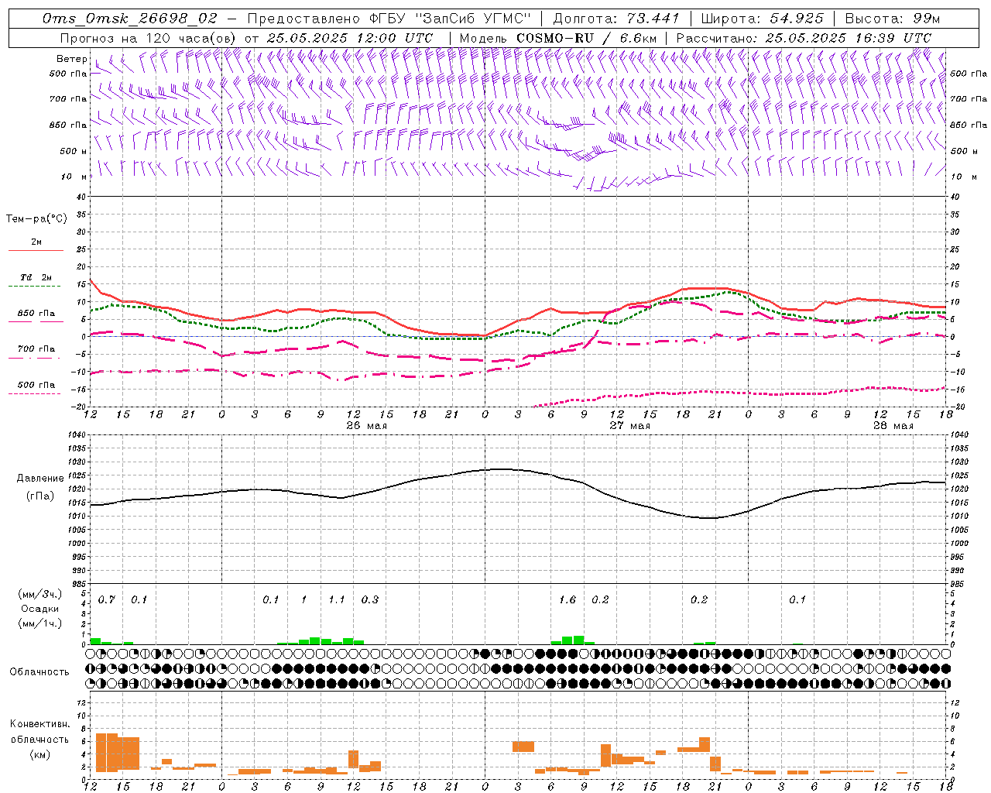Click the Конвективн. облачность panel label
Viewport: 991px width, 793px height.
pos(39,739)
